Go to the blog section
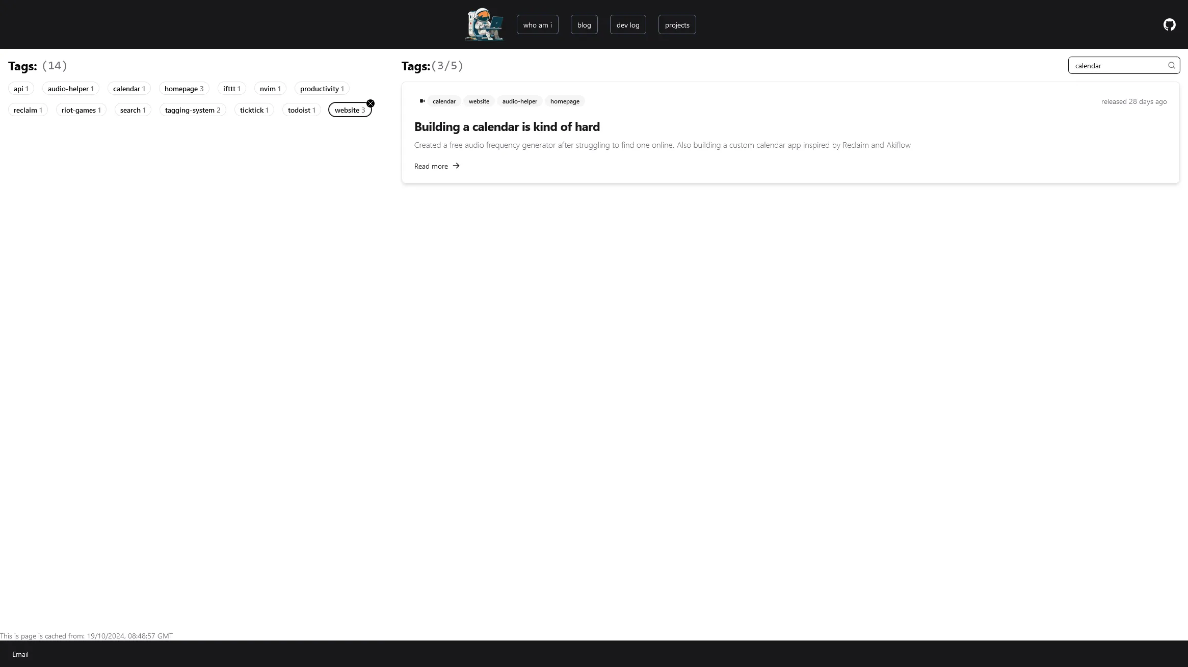Screen dimensions: 1188x667 [584, 24]
